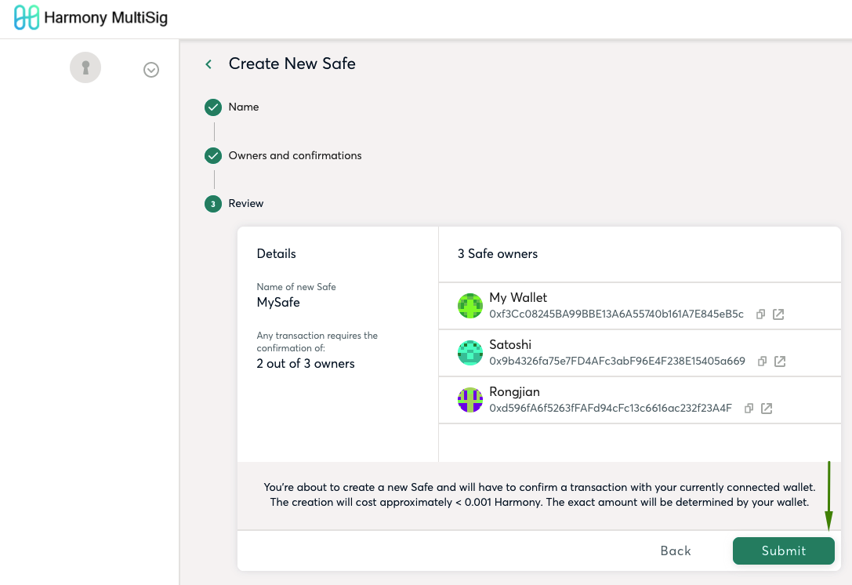The image size is (852, 585).
Task: Copy Satoshi's address to clipboard
Action: tap(763, 362)
